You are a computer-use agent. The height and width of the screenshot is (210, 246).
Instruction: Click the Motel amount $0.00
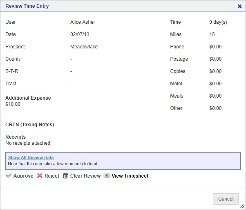(215, 83)
